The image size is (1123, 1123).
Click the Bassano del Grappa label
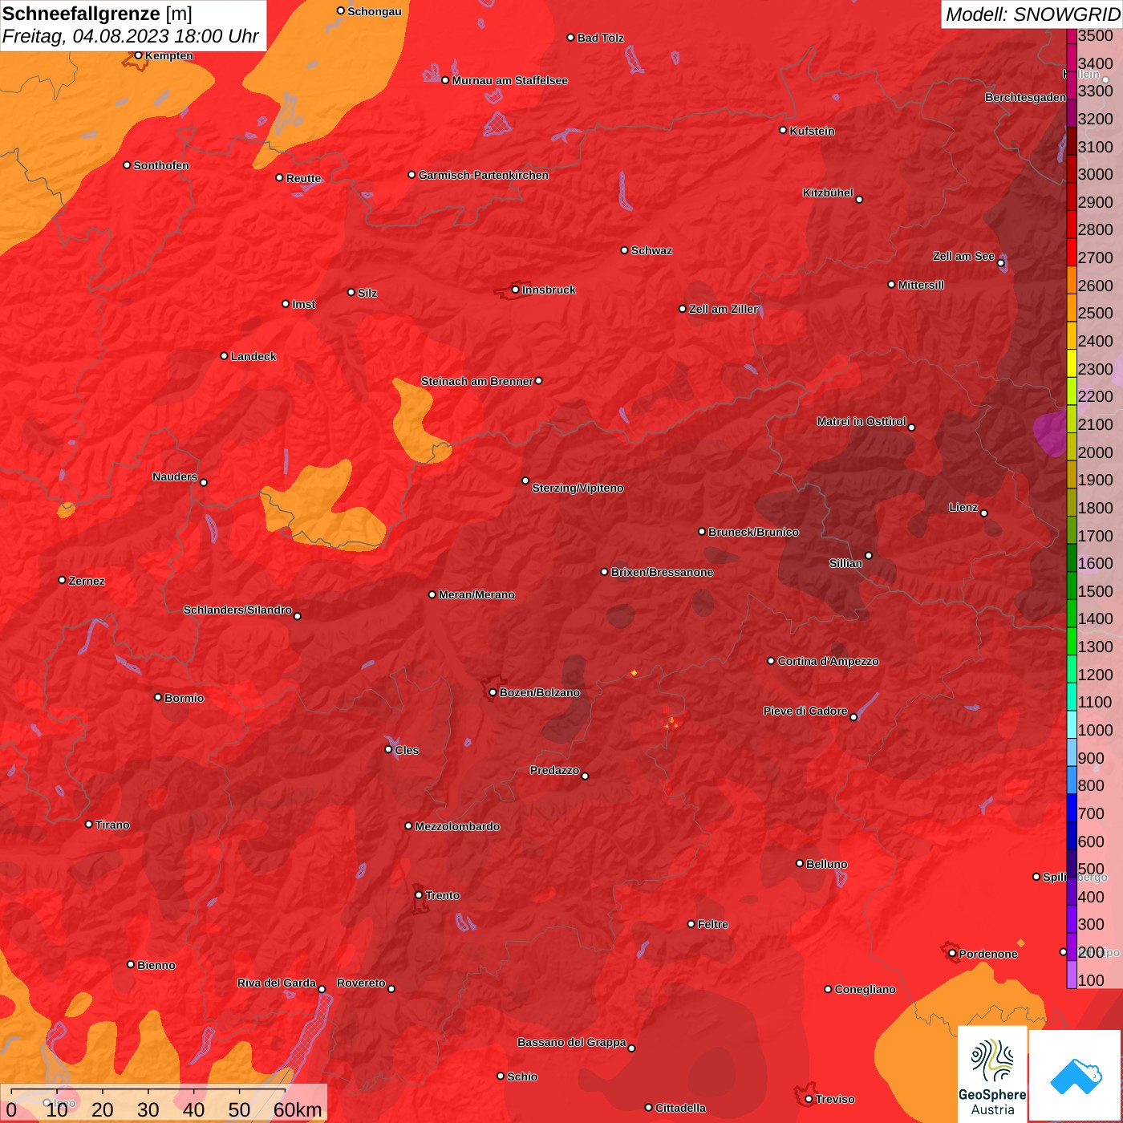[x=572, y=1042]
